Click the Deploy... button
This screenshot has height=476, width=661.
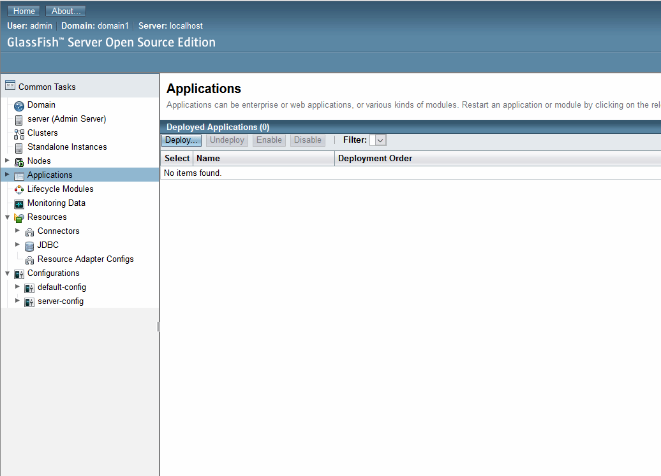coord(181,140)
